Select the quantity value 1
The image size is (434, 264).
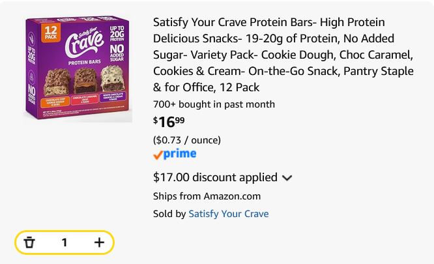tap(65, 242)
